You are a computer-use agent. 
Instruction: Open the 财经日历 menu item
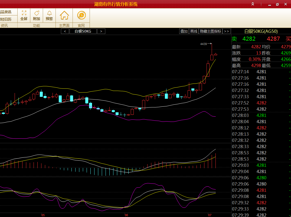tap(6, 19)
